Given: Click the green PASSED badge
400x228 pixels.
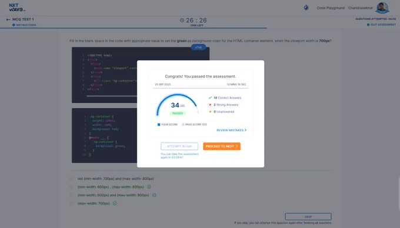Looking at the screenshot, I should 178,113.
